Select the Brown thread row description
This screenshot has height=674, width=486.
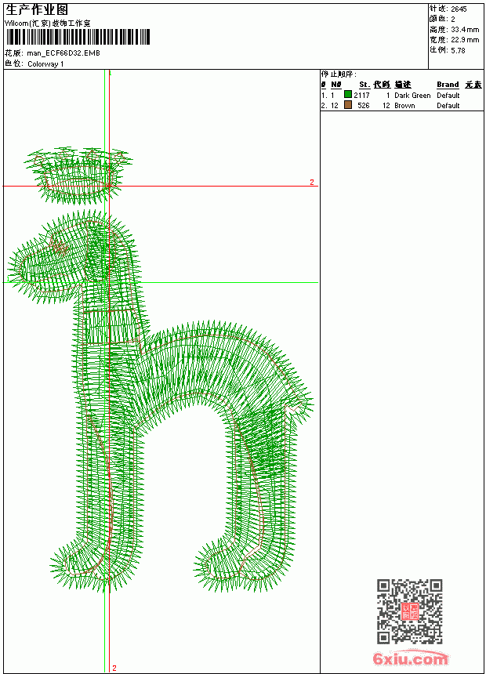pyautogui.click(x=404, y=106)
